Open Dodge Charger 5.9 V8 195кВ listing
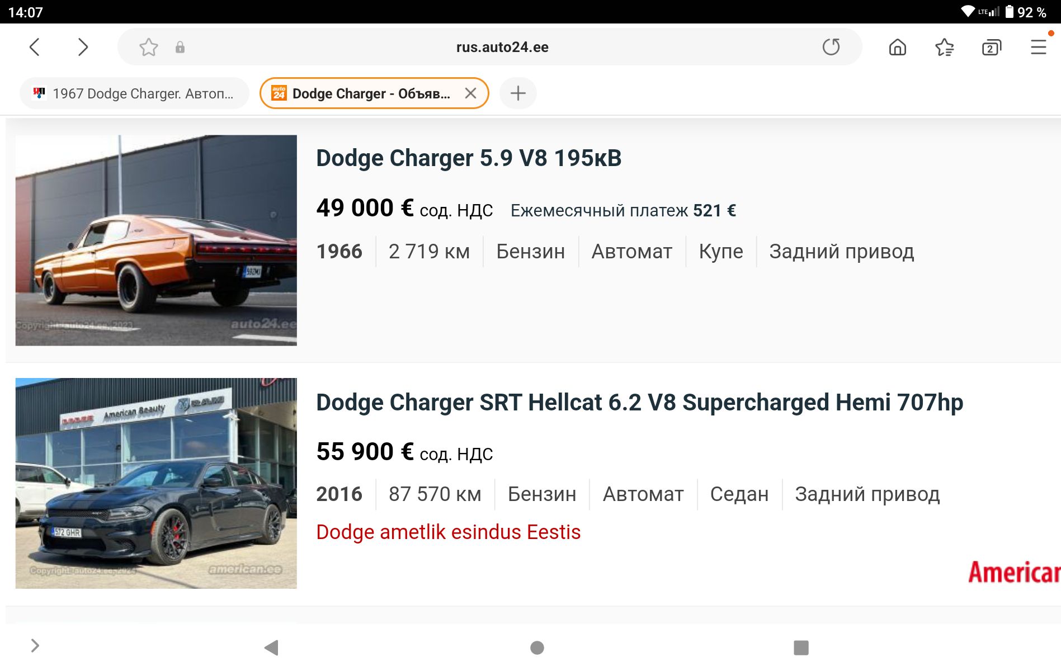The image size is (1061, 671). tap(469, 158)
